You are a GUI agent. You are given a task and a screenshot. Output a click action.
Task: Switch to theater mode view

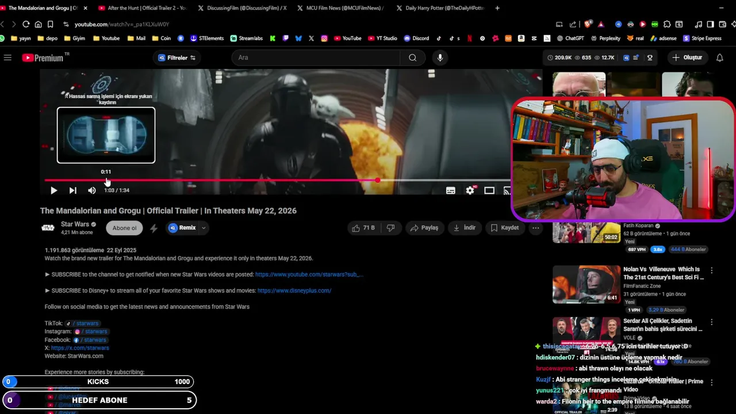pyautogui.click(x=489, y=190)
